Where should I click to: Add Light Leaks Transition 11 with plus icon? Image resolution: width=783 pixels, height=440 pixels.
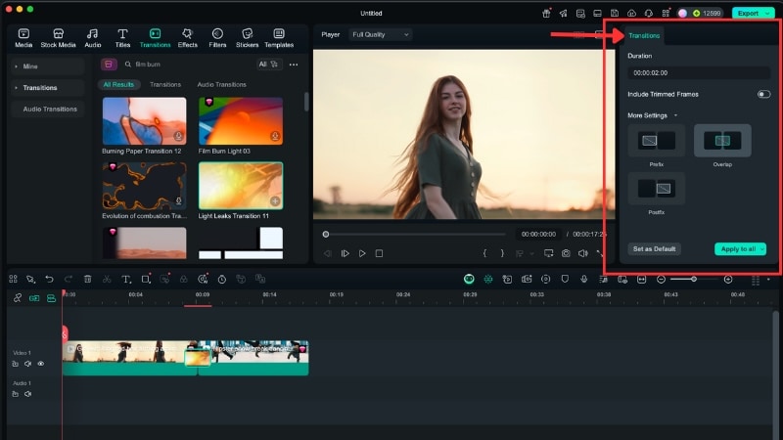coord(275,200)
